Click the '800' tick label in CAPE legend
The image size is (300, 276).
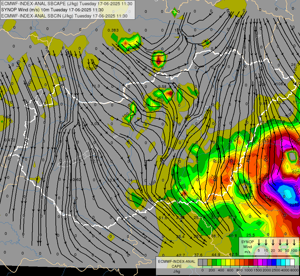point(239,270)
